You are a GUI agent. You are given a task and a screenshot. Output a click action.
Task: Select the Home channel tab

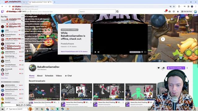click(32, 76)
